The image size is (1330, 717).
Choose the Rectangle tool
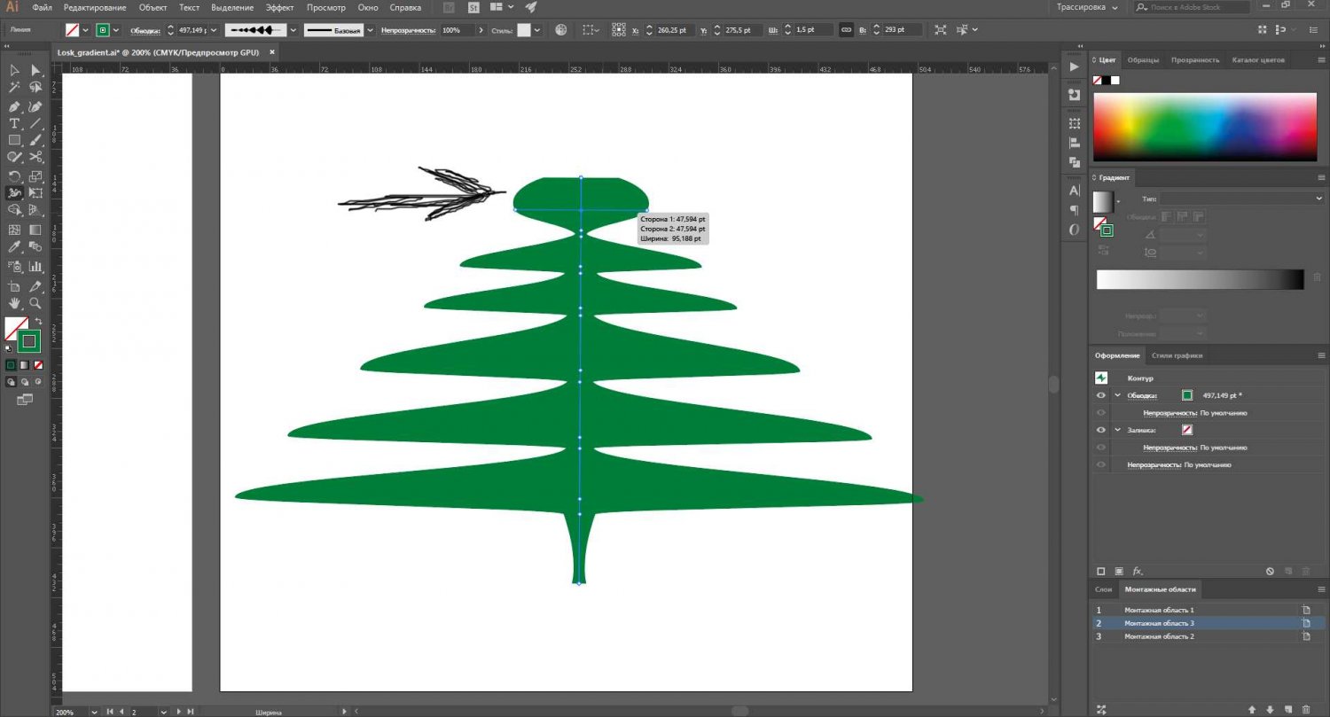tap(15, 140)
